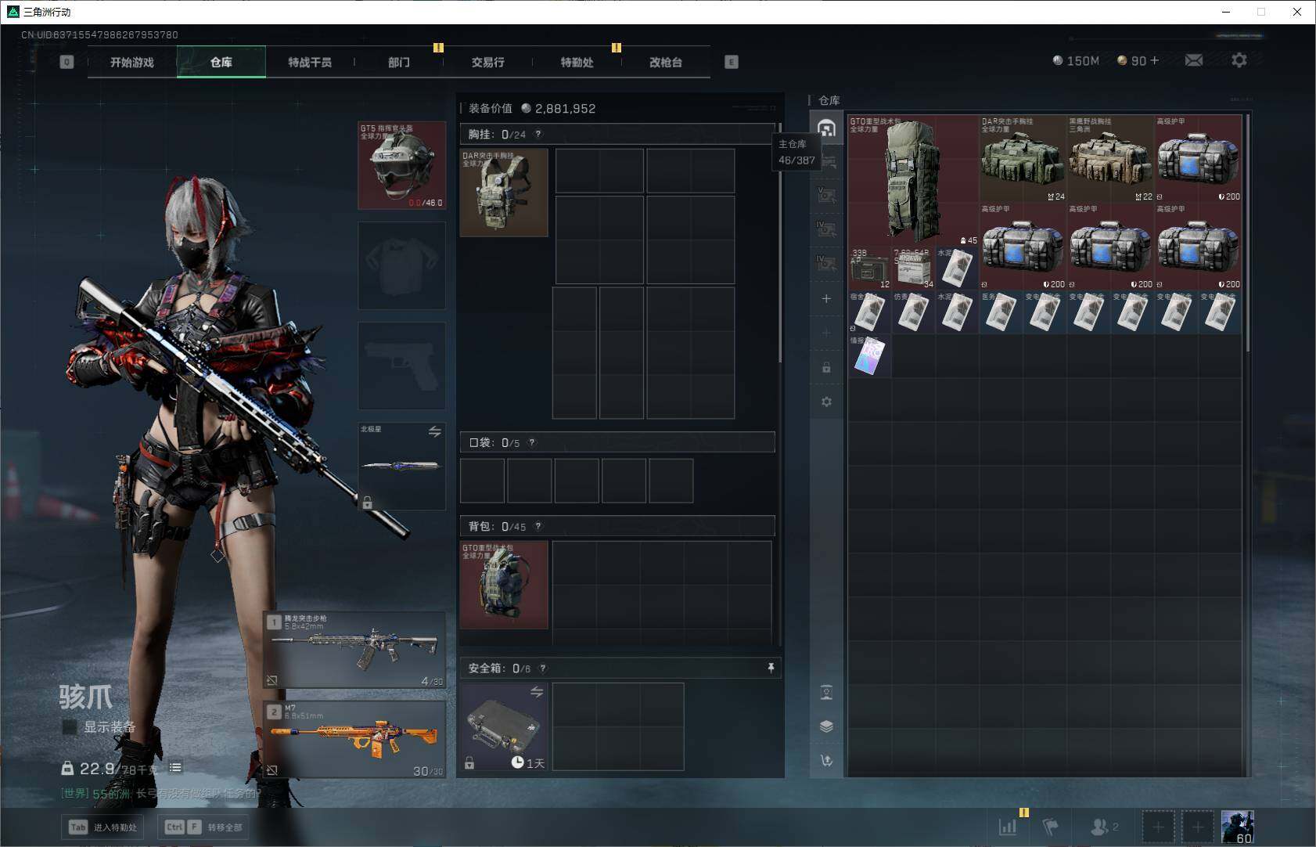Viewport: 1316px width, 847px height.
Task: Click the first squad invite plus slot
Action: point(1159,827)
